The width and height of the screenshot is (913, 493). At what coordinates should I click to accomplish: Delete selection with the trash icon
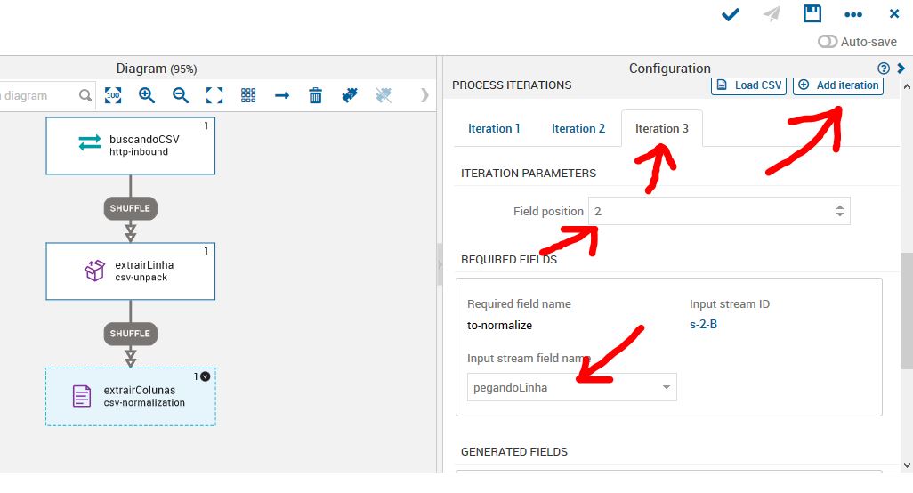tap(315, 95)
